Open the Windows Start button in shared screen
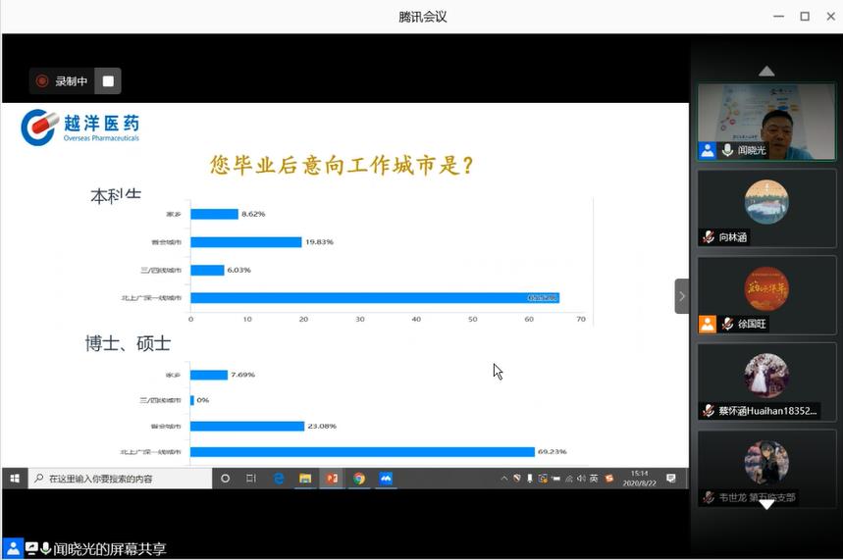This screenshot has width=843, height=560. pos(15,479)
